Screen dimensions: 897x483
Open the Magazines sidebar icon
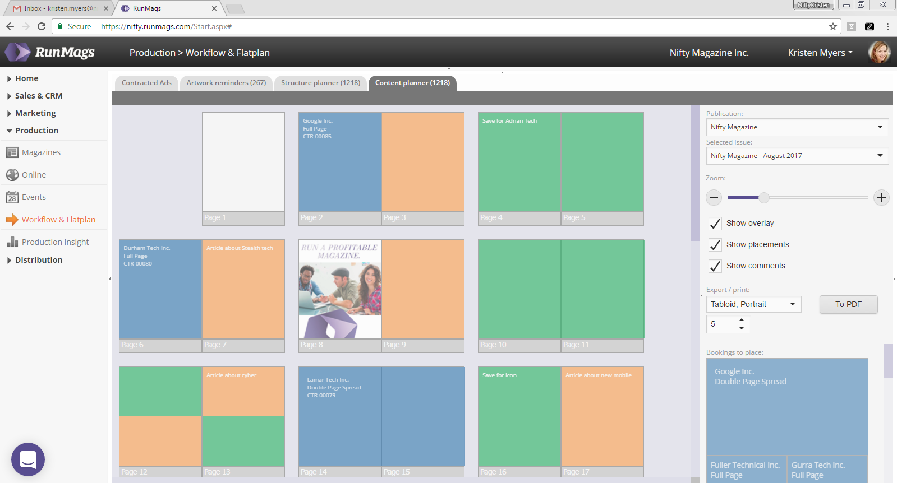pyautogui.click(x=12, y=152)
